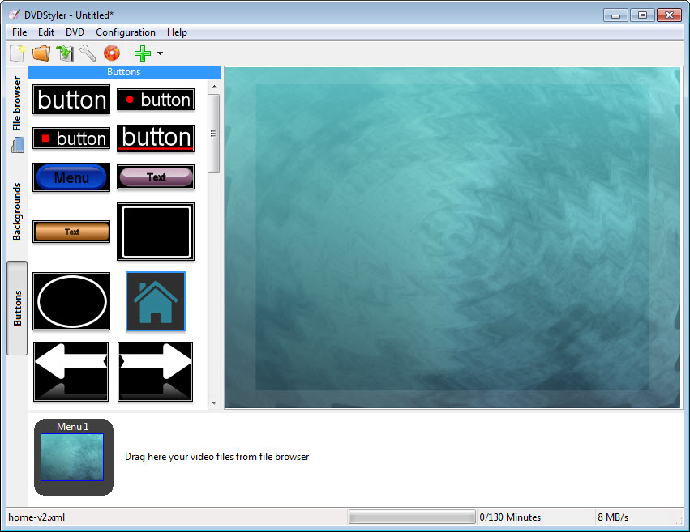Screen dimensions: 690x532
Task: Maximize the DVDStyler window
Action: click(x=642, y=15)
